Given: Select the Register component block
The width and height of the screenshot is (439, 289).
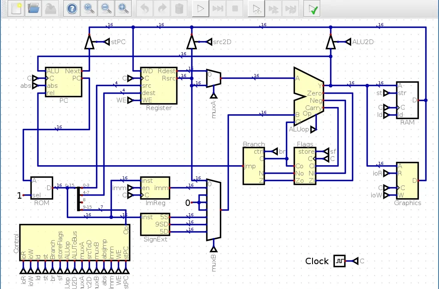Looking at the screenshot, I should click(159, 86).
